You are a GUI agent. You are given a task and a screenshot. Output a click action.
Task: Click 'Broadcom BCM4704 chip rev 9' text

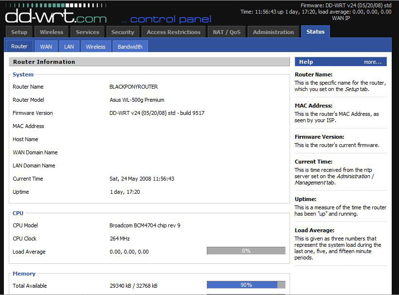coord(145,225)
